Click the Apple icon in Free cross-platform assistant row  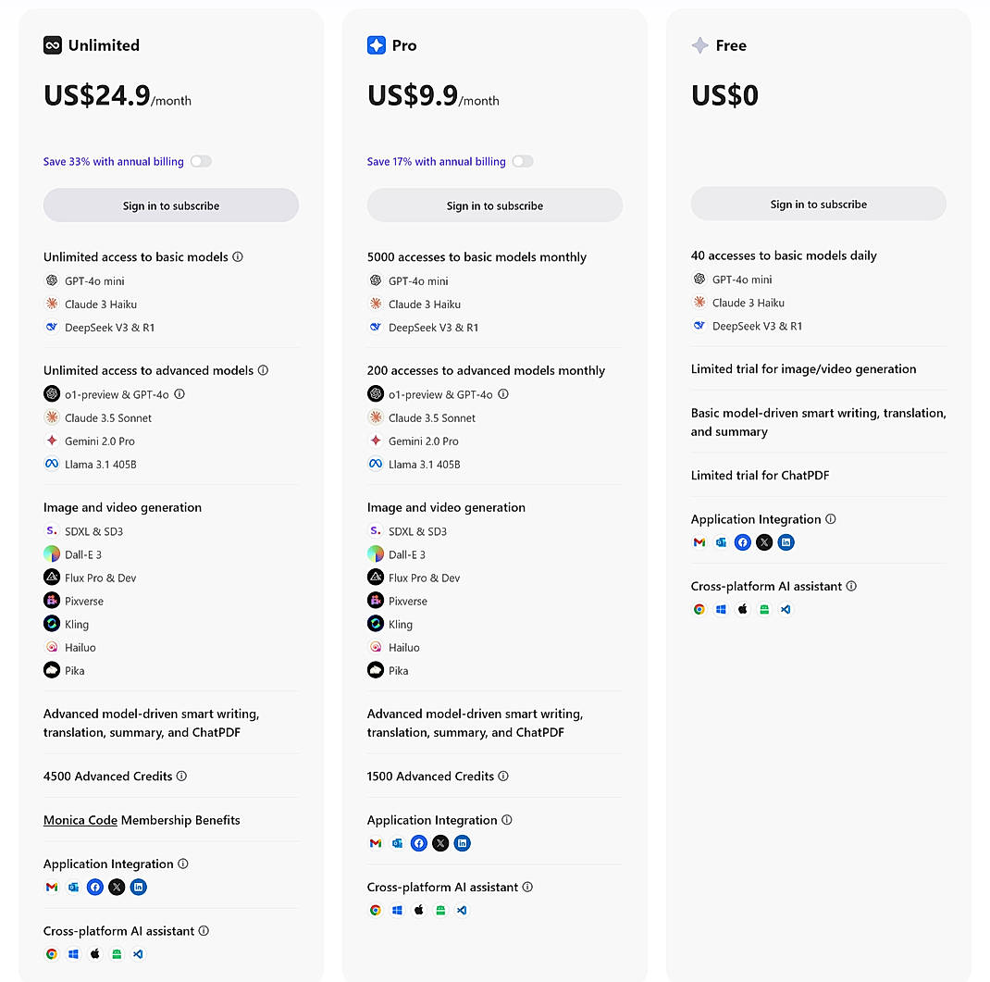742,609
